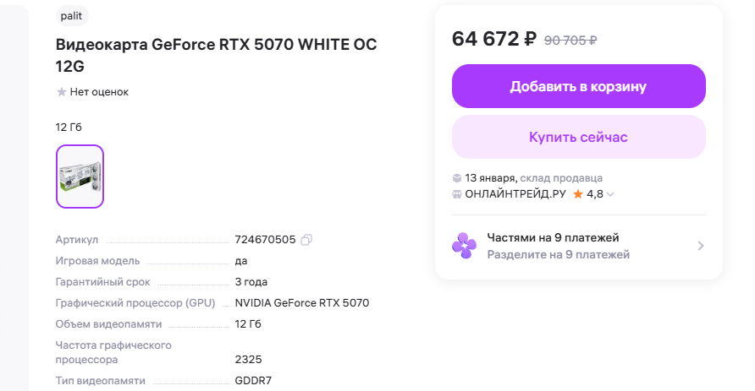
Task: Click the Нет оценок reviews text
Action: coord(99,92)
